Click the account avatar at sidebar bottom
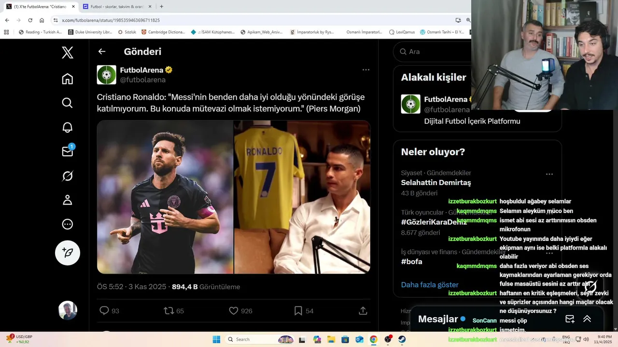 pos(68,311)
